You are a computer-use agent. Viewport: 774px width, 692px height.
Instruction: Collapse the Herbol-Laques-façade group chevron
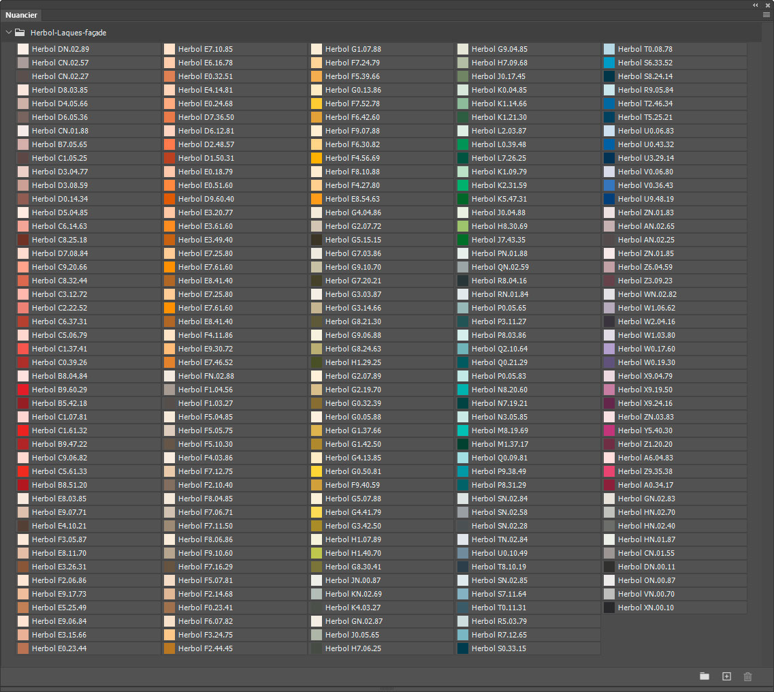coord(8,32)
